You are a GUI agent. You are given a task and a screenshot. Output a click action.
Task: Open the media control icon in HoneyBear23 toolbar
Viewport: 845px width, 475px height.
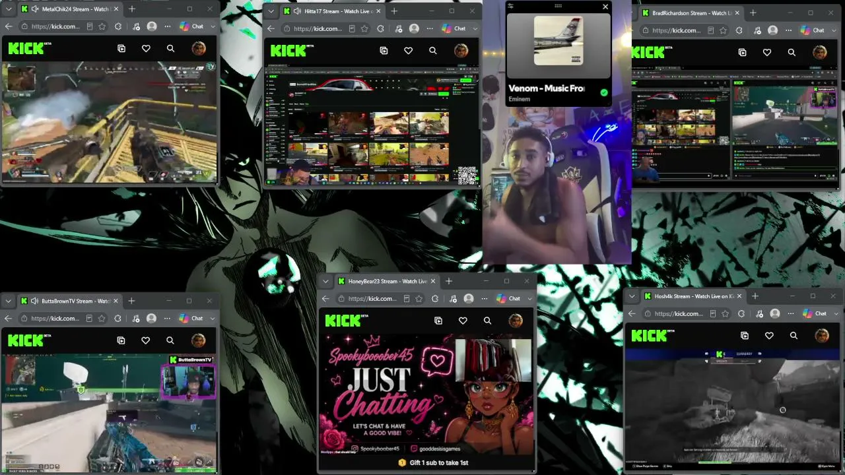coord(452,299)
